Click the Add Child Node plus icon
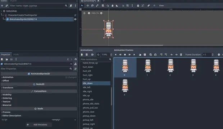This screenshot has width=223, height=129. pyautogui.click(x=2, y=6)
